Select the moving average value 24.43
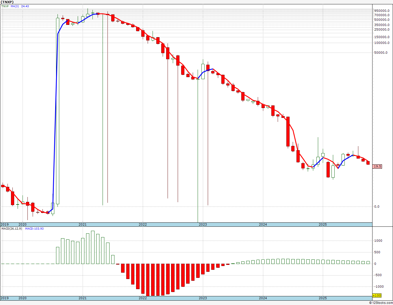The width and height of the screenshot is (393, 305). coord(25,6)
